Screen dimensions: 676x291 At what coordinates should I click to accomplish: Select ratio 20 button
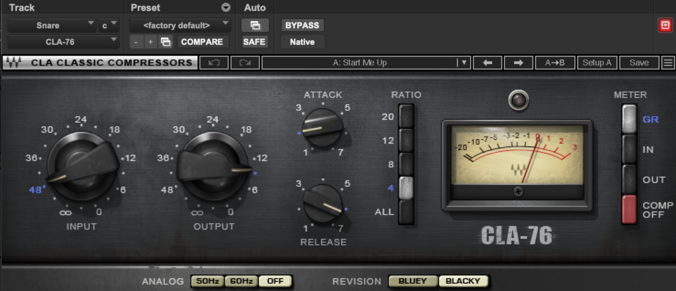(406, 116)
